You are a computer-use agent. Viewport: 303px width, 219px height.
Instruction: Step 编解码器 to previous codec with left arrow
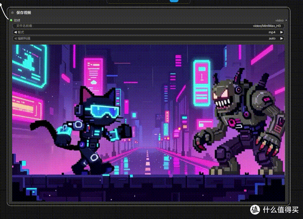[x=15, y=39]
